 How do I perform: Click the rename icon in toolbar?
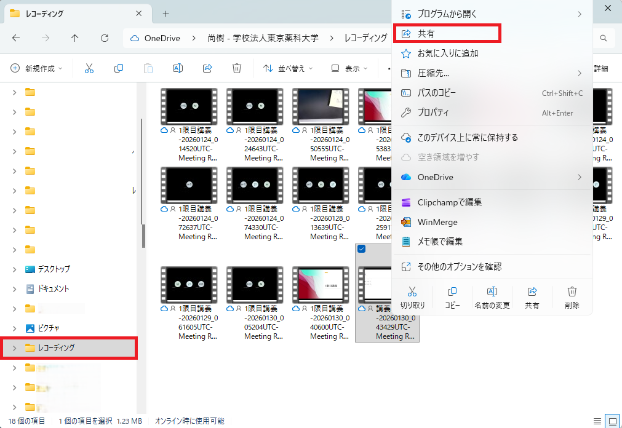[178, 68]
